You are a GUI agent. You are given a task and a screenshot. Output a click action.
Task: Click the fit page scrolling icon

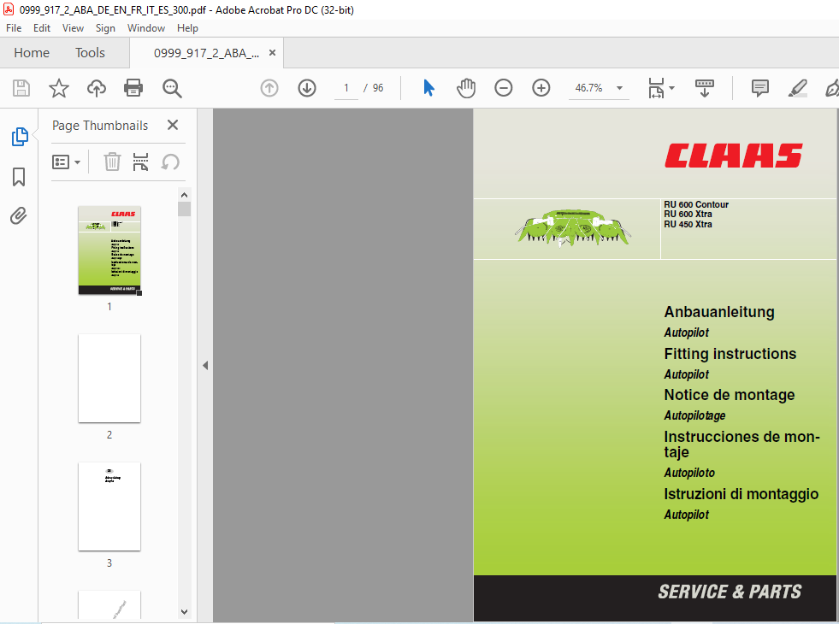[656, 88]
